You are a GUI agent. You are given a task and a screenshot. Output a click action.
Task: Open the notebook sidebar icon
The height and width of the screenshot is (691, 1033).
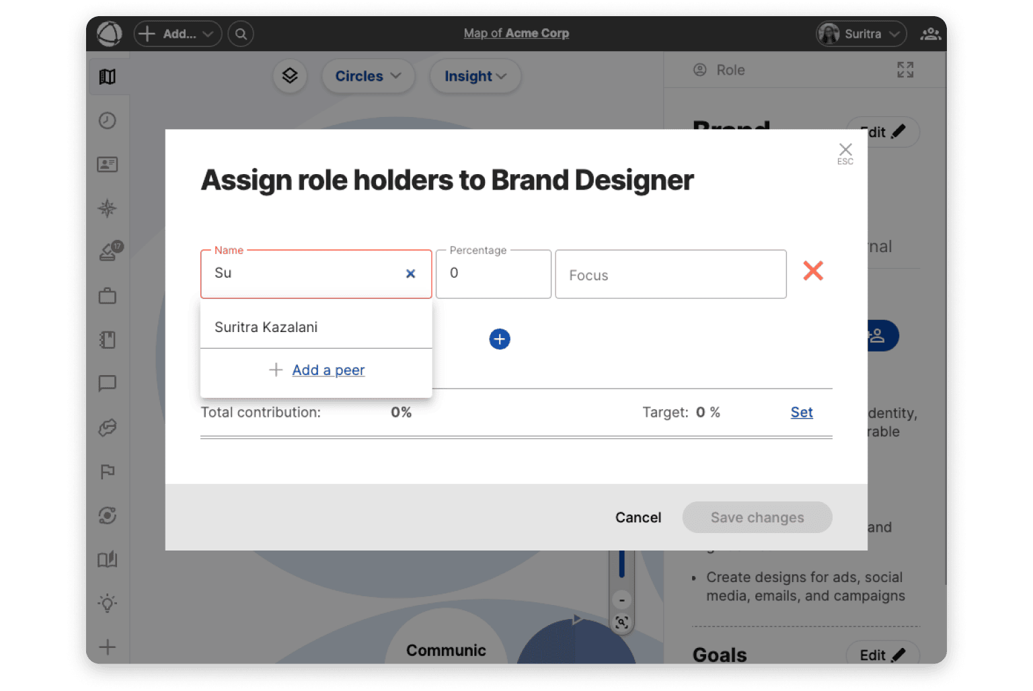pyautogui.click(x=108, y=339)
